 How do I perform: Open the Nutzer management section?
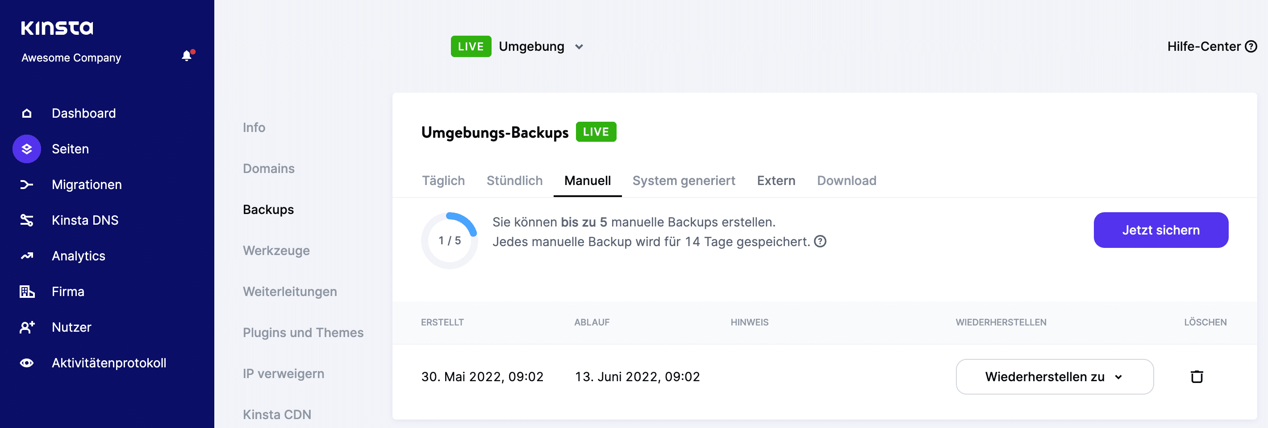click(71, 327)
